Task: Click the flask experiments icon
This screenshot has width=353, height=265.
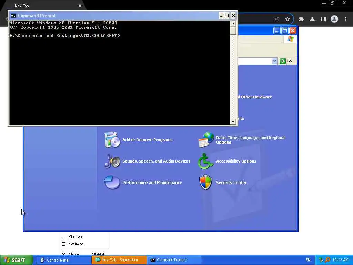Action: [x=312, y=19]
